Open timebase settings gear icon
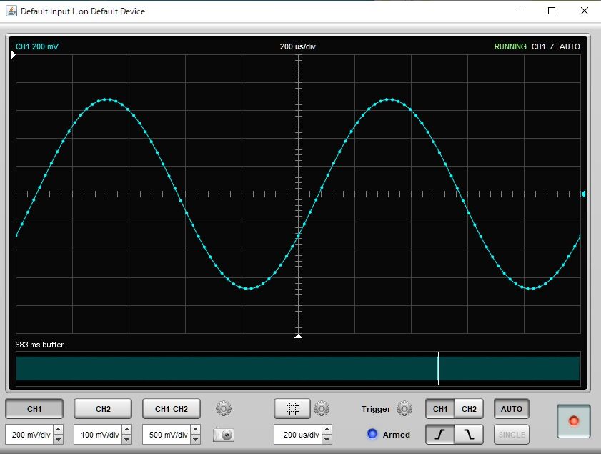The width and height of the screenshot is (601, 454). tap(321, 408)
